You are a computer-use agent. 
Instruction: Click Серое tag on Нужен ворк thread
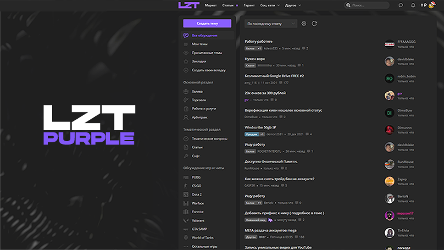tap(250, 65)
